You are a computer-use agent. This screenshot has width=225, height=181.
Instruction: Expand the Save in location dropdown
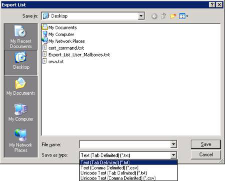pyautogui.click(x=141, y=16)
